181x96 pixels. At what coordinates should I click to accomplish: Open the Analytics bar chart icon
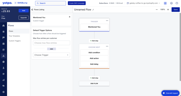(3, 80)
